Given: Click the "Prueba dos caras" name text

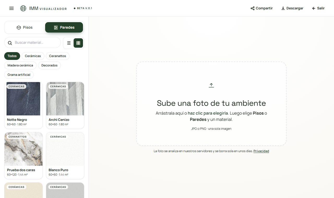Looking at the screenshot, I should coord(21,170).
